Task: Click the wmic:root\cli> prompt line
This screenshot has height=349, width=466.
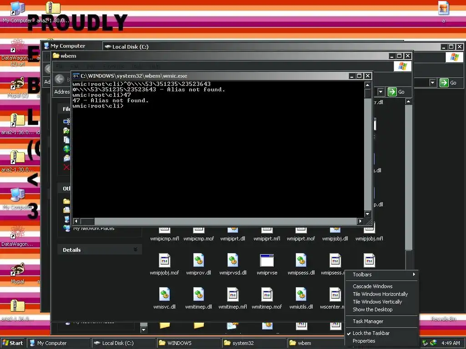Action: [98, 106]
